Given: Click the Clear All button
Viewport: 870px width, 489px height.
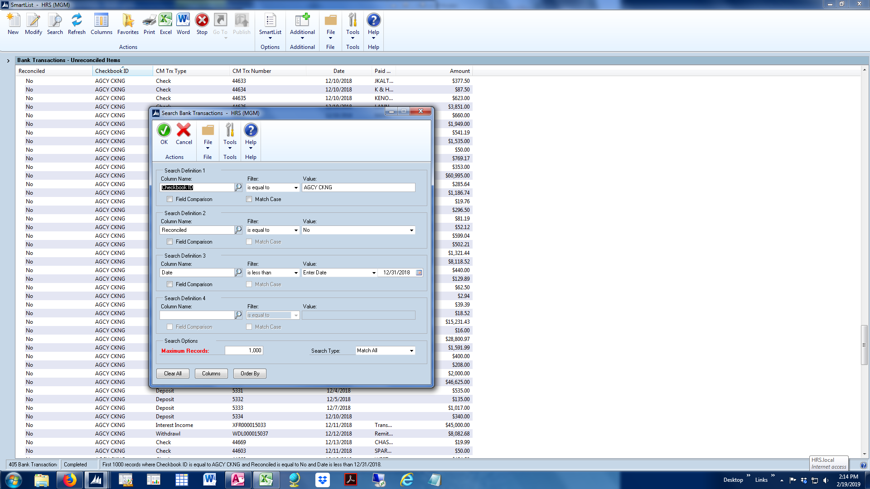Looking at the screenshot, I should 173,374.
